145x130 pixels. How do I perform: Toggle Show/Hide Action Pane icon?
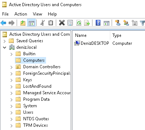(x=107, y=23)
